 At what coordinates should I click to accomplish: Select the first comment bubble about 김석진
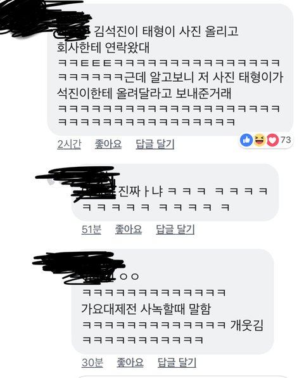tap(170, 69)
